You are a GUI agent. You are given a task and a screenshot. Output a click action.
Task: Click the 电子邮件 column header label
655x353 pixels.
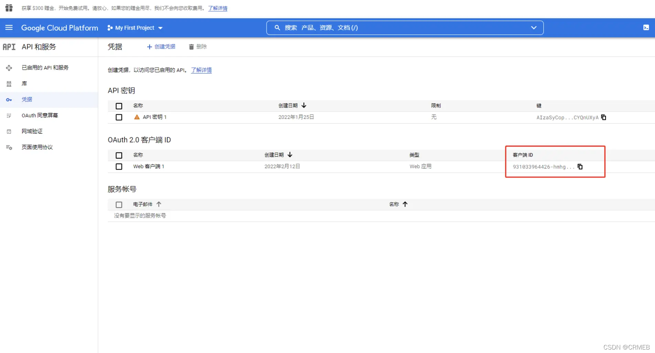pyautogui.click(x=143, y=204)
